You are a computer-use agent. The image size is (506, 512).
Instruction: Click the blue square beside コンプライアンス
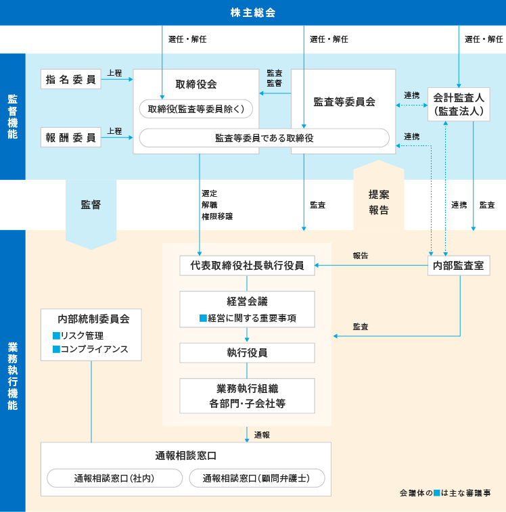coord(56,350)
